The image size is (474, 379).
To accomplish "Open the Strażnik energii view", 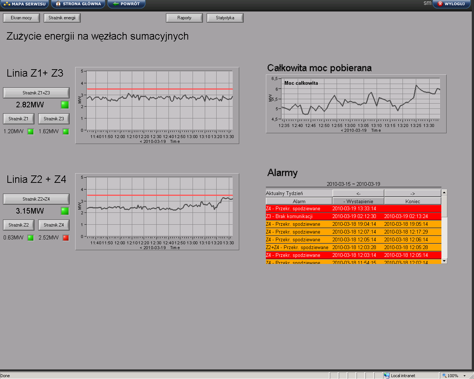I will (x=62, y=18).
